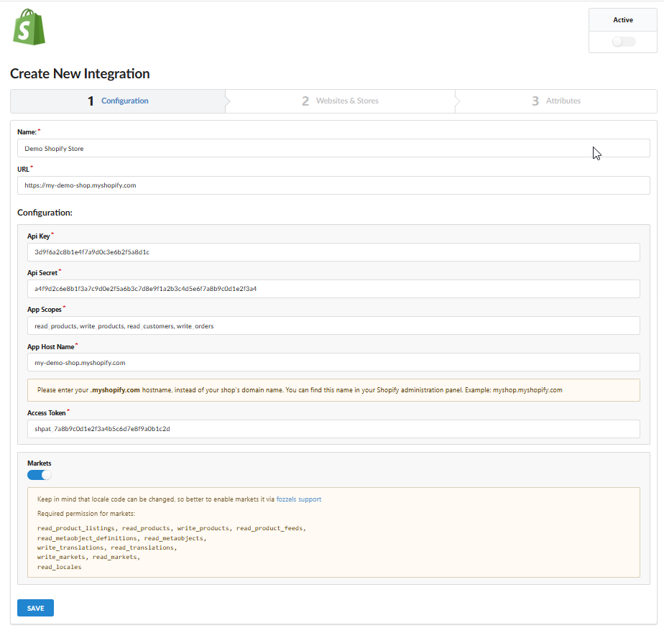
Task: Click the Save button
Action: click(x=36, y=608)
